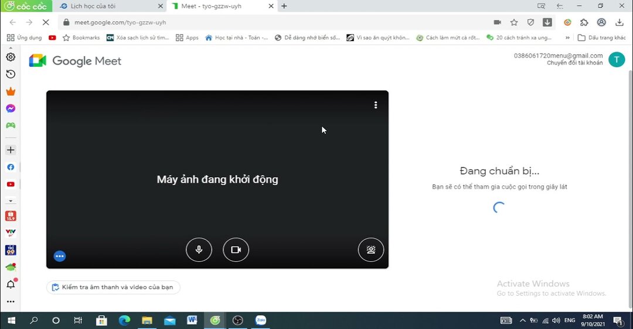Open the 'Apps' bookmark
Viewport: 633px width, 329px height.
pyautogui.click(x=188, y=37)
